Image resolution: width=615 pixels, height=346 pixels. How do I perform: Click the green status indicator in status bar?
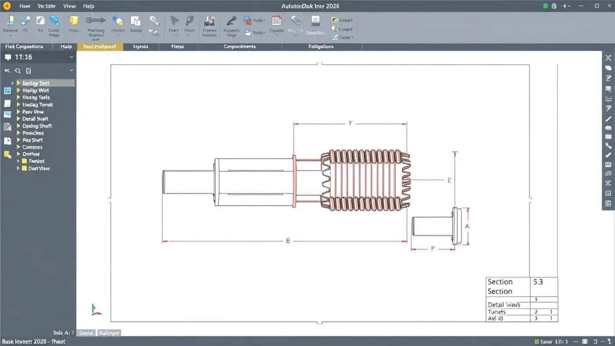tap(537, 342)
